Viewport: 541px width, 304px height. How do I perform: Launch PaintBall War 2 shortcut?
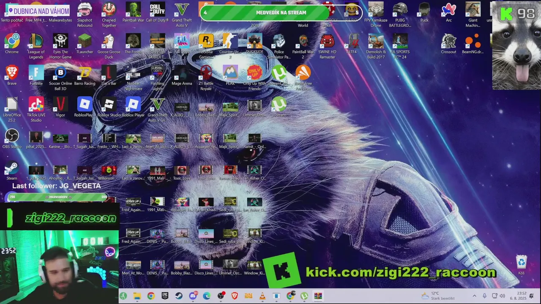pos(303,46)
